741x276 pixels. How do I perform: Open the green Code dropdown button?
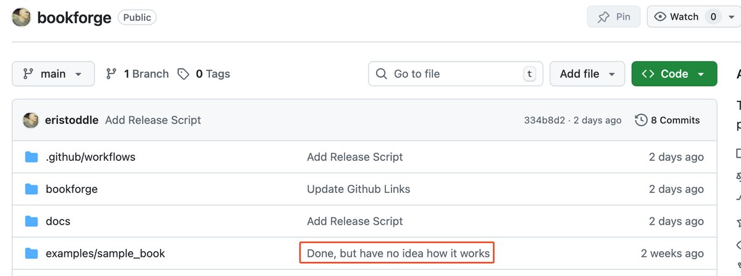click(674, 74)
